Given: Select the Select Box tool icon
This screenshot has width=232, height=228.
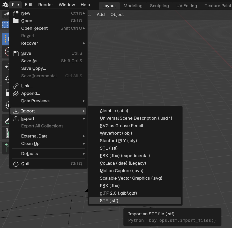Looking at the screenshot, I should (x=6, y=39).
